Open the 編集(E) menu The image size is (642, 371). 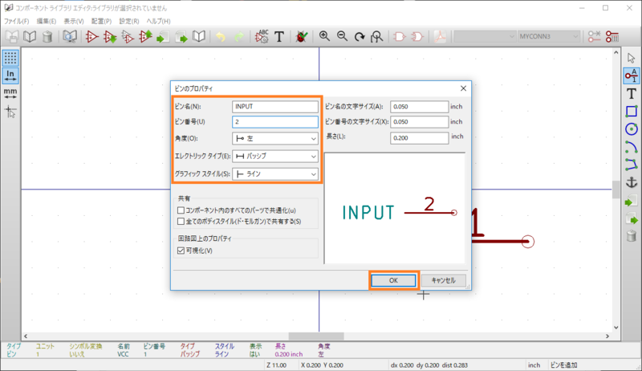[47, 21]
